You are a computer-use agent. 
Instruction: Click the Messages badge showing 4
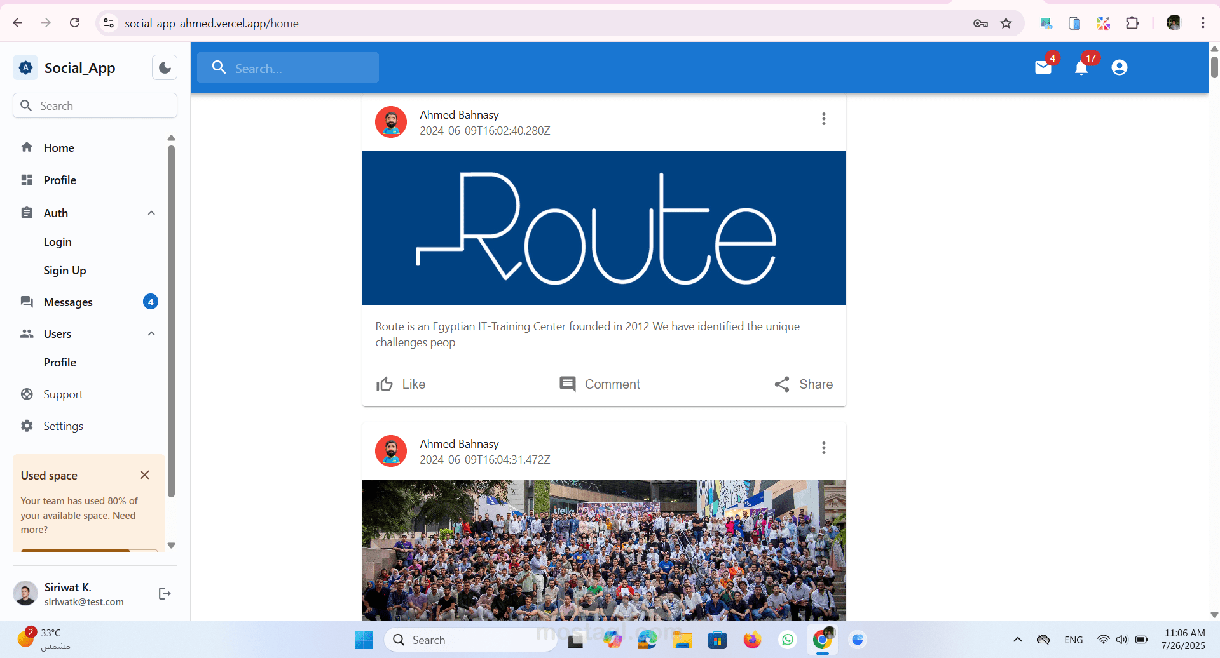coord(151,302)
